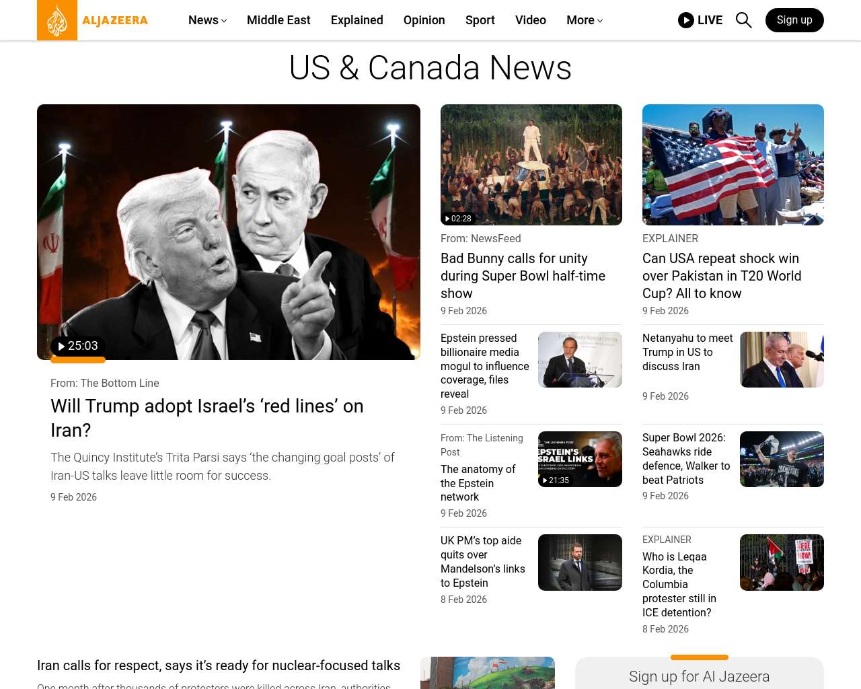Open Iran calls for respect headline
The width and height of the screenshot is (861, 689).
click(x=219, y=665)
